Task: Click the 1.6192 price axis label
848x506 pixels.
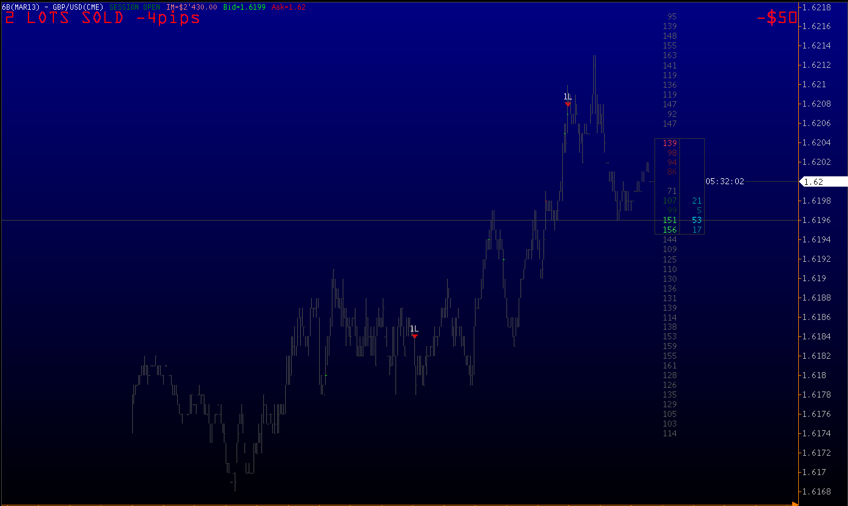Action: point(816,259)
